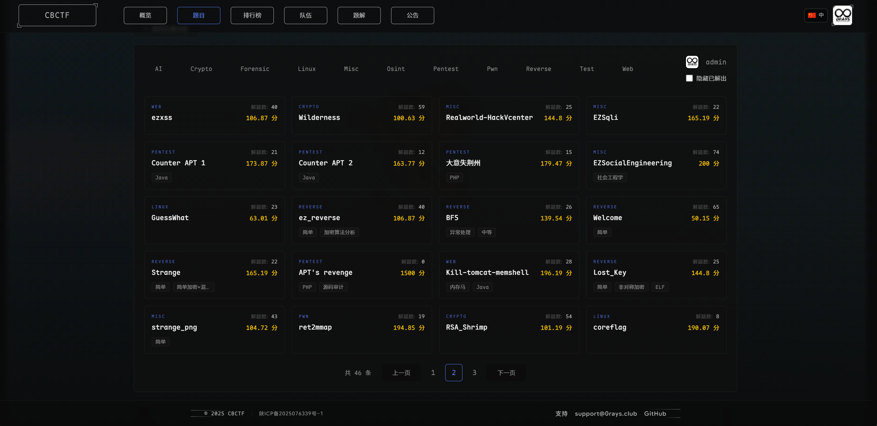Open the RSA_Shrimp crypto challenge
The height and width of the screenshot is (426, 877).
click(x=509, y=330)
